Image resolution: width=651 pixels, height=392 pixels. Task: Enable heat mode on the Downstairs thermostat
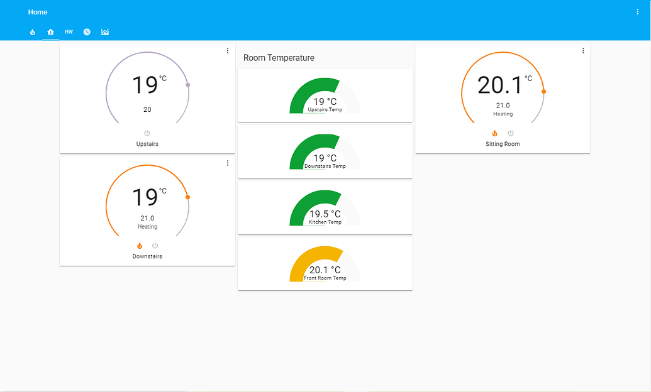pyautogui.click(x=139, y=246)
